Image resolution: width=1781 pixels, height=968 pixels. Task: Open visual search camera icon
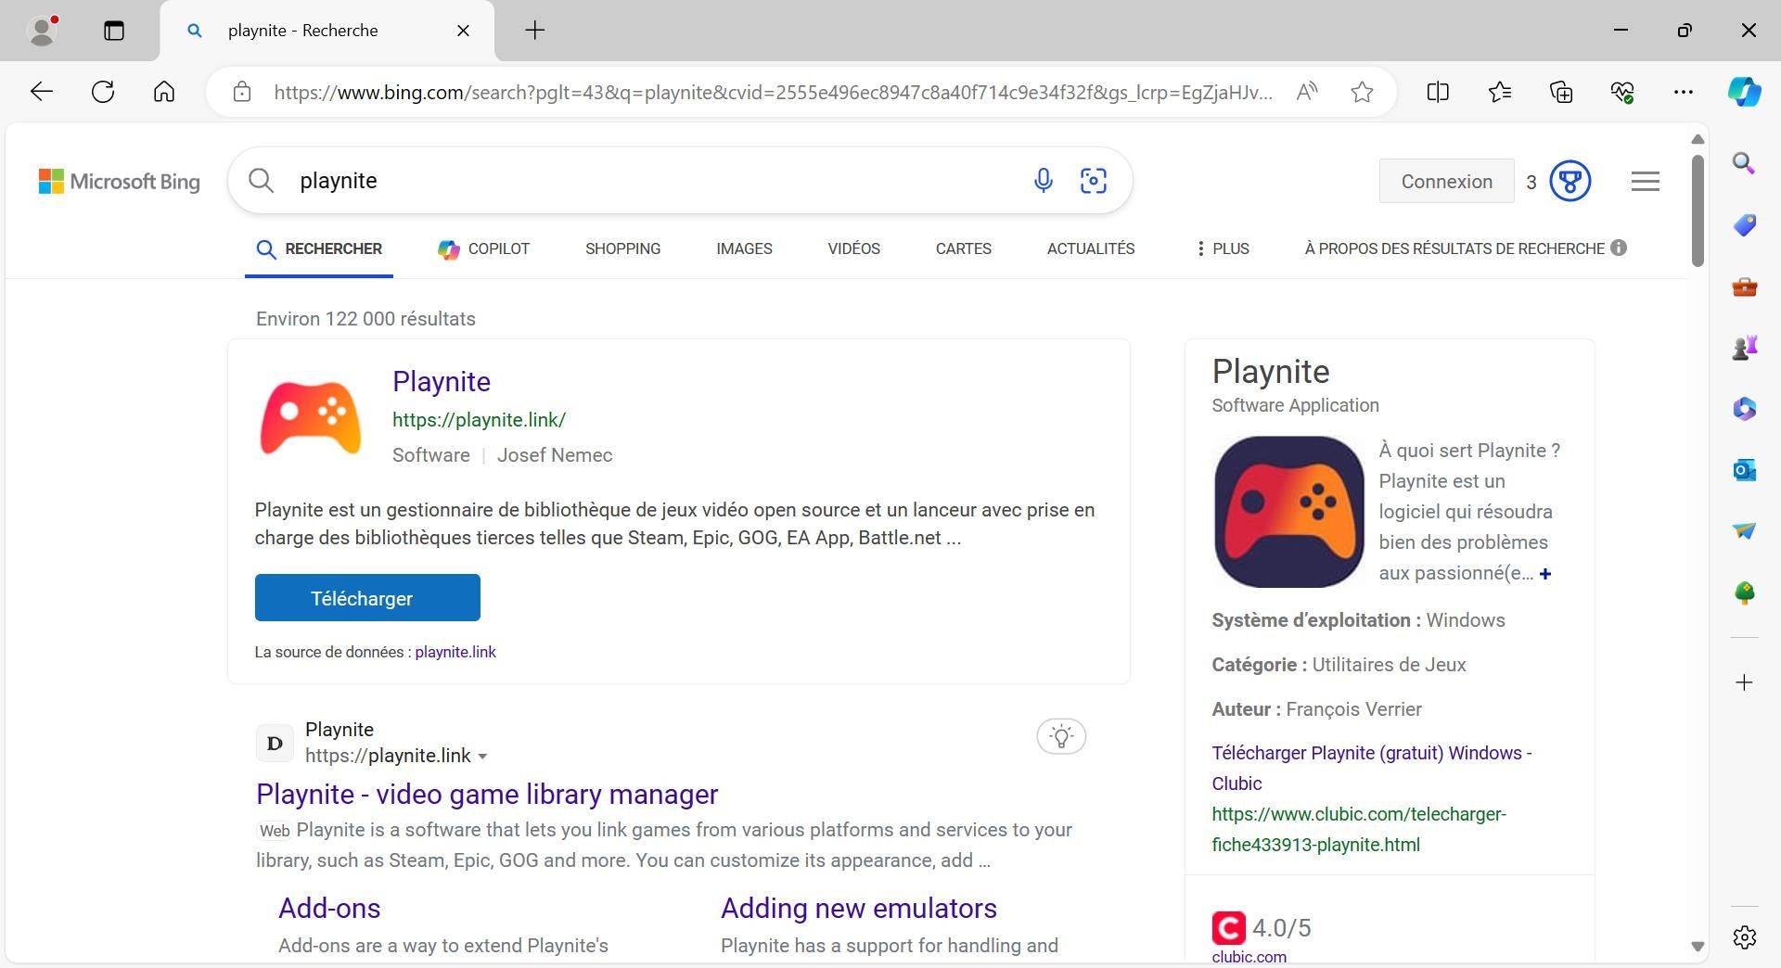[x=1094, y=180]
